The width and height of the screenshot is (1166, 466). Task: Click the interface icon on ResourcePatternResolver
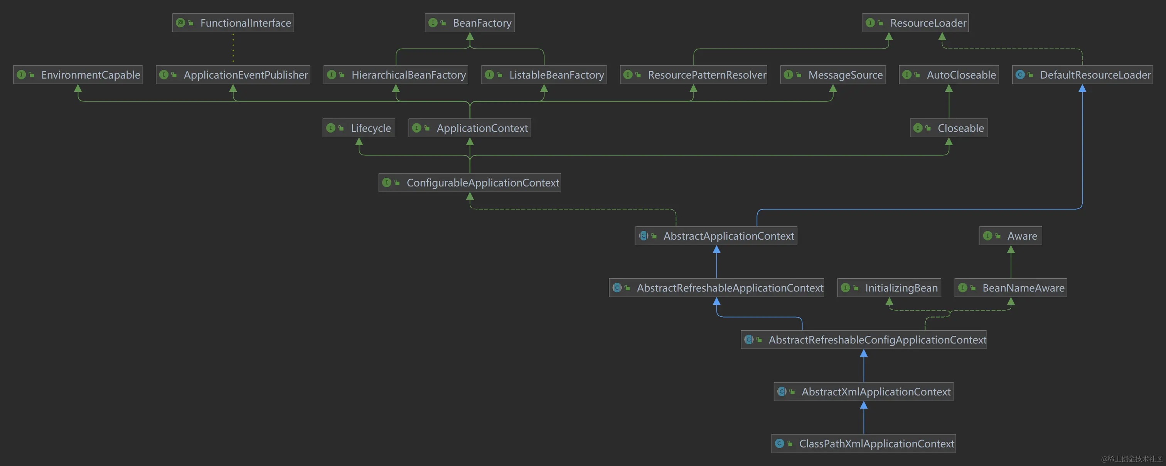pyautogui.click(x=628, y=75)
